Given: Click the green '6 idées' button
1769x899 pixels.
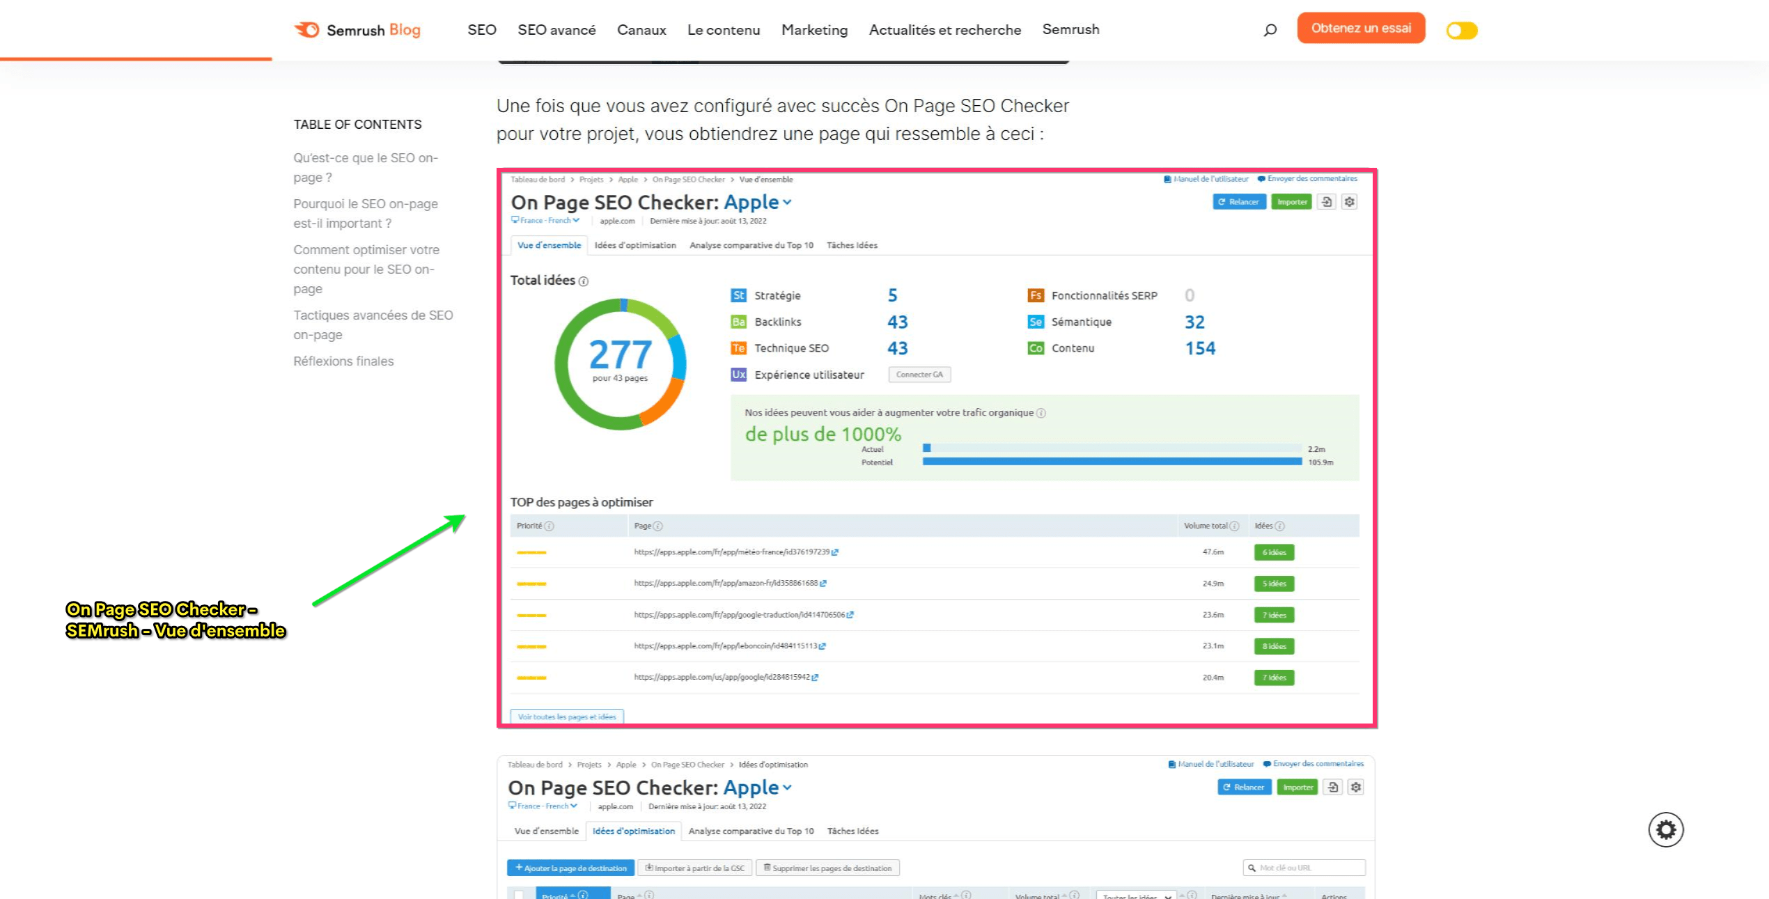Looking at the screenshot, I should click(x=1274, y=552).
